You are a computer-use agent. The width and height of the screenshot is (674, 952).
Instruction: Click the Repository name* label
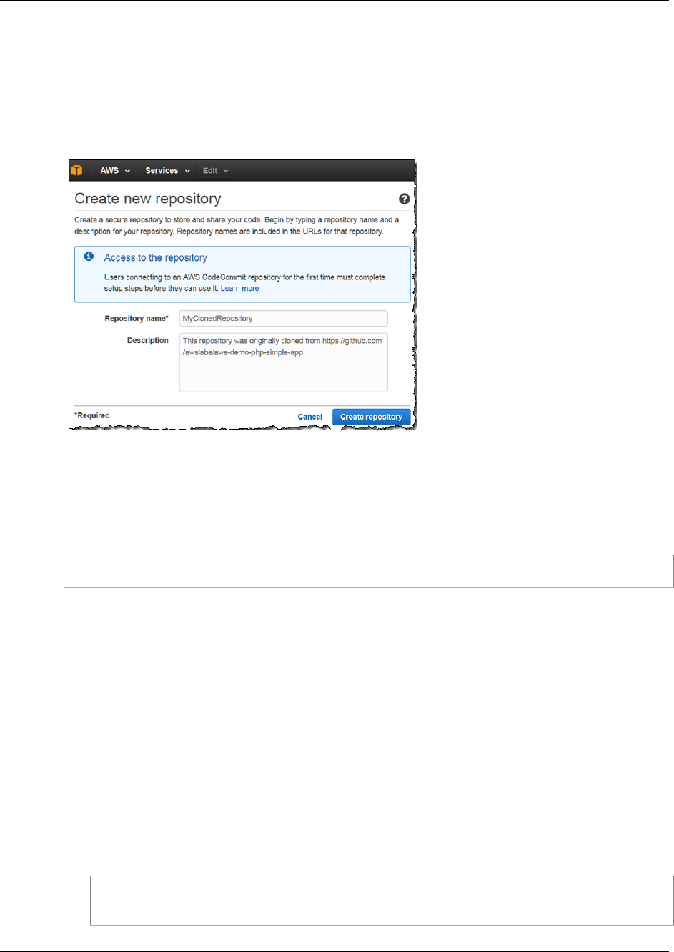pyautogui.click(x=137, y=319)
